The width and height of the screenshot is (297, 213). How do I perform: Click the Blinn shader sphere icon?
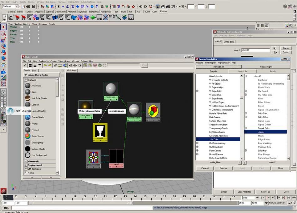[x=28, y=92]
